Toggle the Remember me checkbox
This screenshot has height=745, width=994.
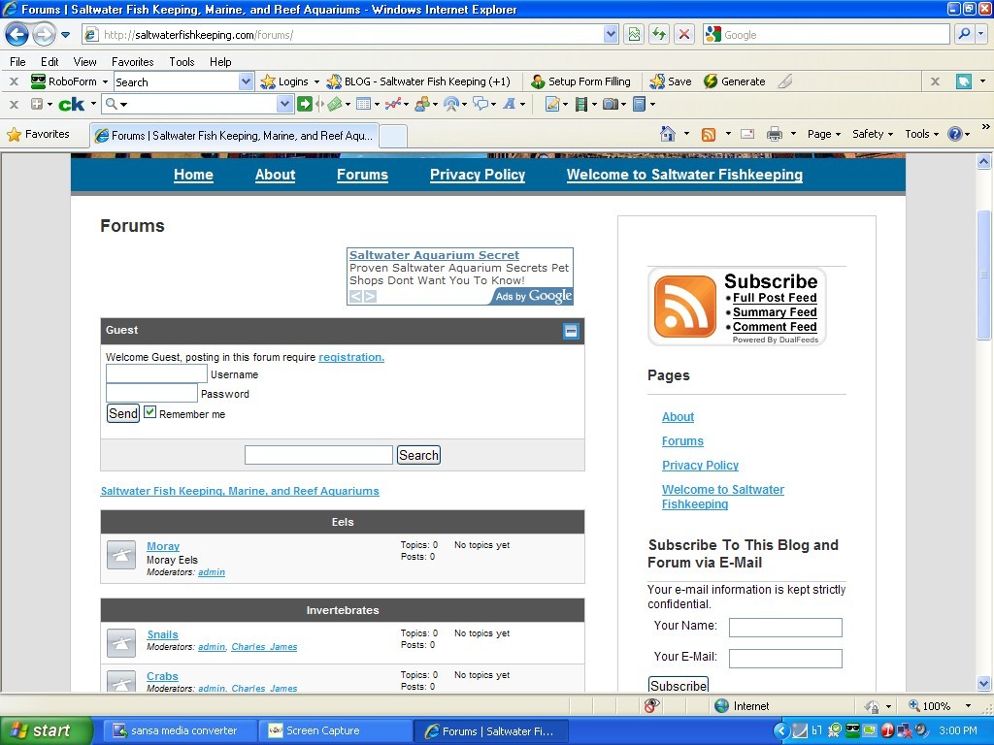(x=149, y=412)
